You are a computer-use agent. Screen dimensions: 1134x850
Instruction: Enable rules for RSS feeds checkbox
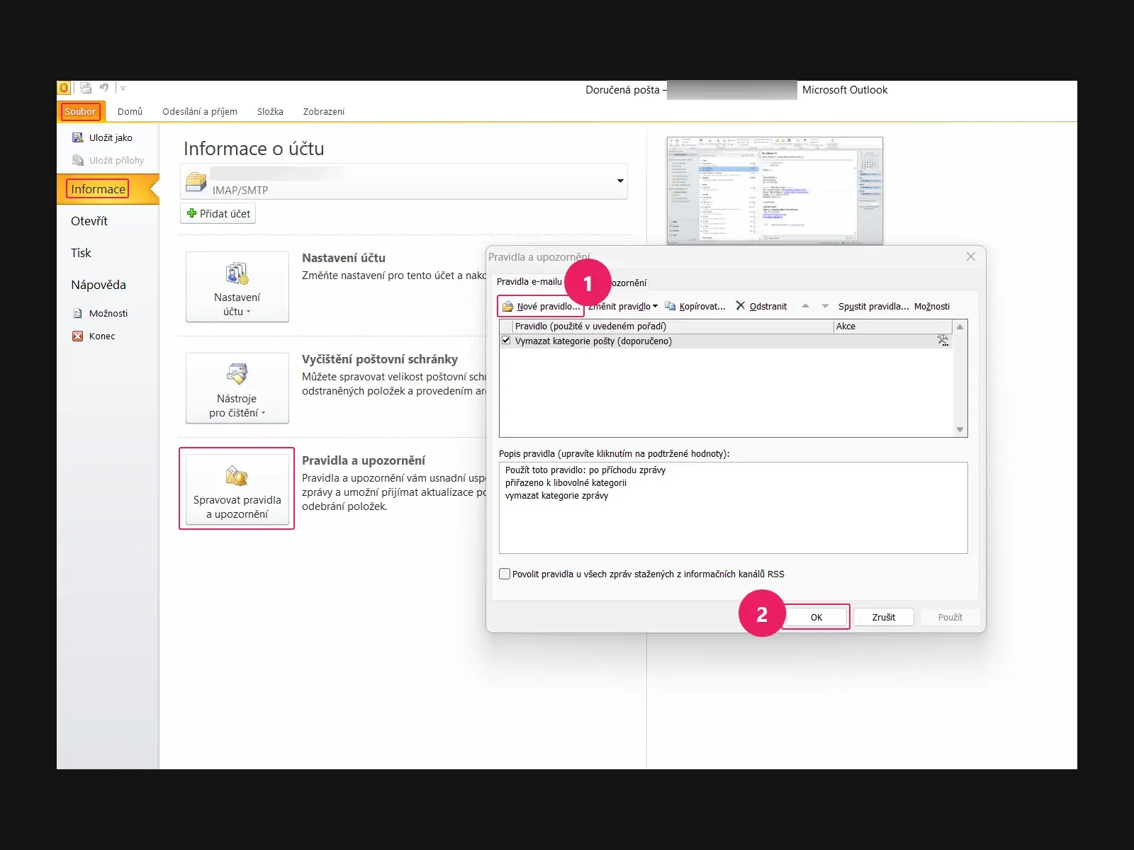[x=505, y=574]
